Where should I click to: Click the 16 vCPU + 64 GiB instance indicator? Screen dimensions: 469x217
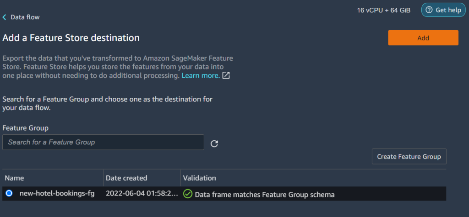pyautogui.click(x=383, y=10)
